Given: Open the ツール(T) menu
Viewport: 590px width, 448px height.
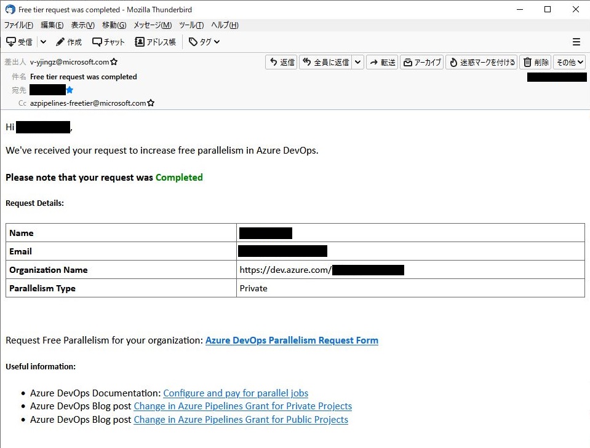Looking at the screenshot, I should 191,25.
